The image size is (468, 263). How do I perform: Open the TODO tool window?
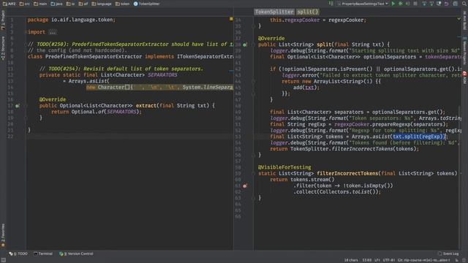point(18,254)
